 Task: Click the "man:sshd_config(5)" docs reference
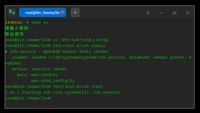[x=53, y=81]
